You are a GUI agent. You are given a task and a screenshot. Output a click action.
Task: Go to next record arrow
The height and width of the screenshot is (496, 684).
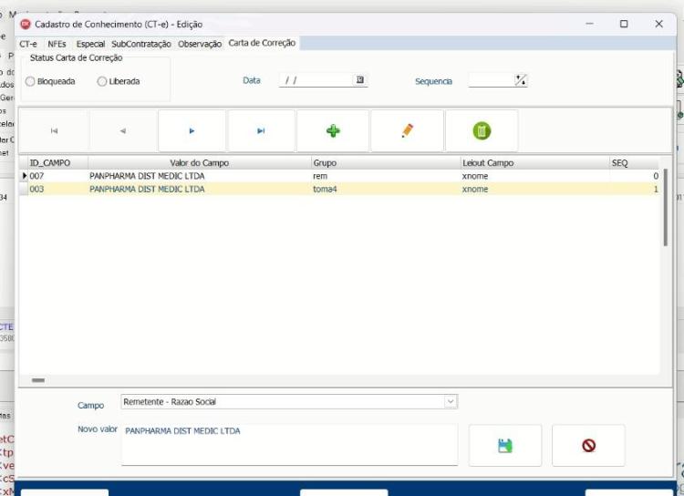(x=192, y=131)
